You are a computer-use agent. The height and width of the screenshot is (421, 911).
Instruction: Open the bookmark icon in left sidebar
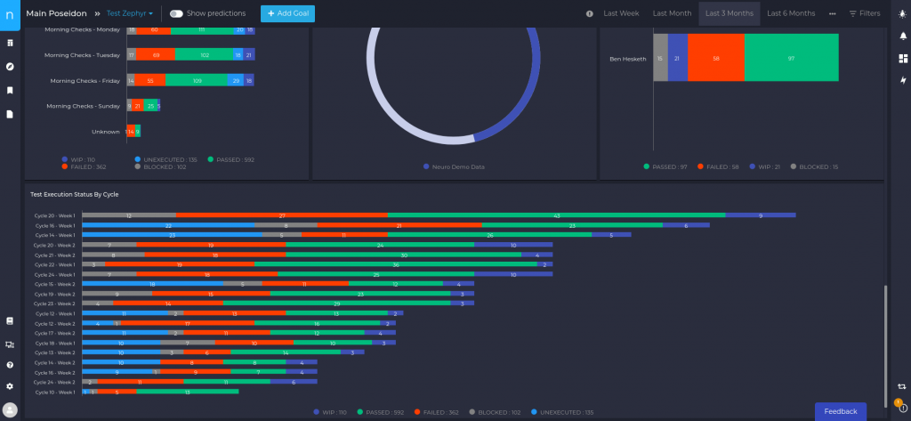[x=10, y=90]
